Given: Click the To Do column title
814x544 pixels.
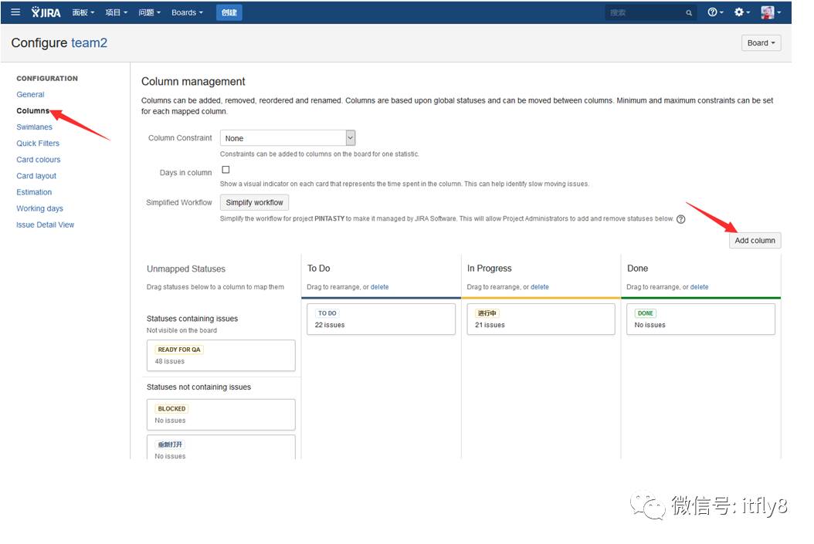Looking at the screenshot, I should coord(319,269).
